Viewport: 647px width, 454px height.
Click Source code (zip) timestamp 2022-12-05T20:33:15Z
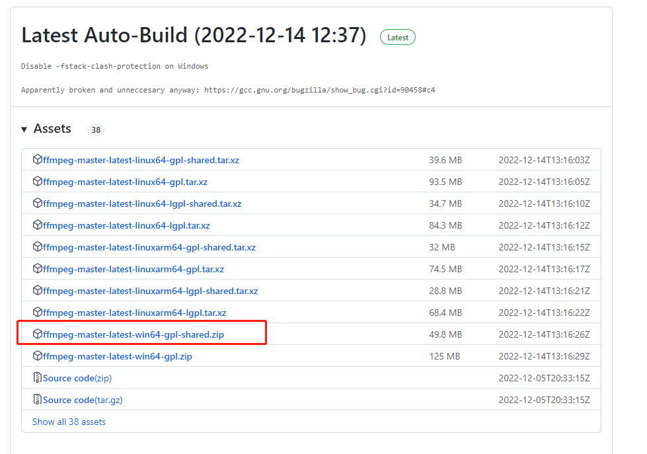click(545, 379)
